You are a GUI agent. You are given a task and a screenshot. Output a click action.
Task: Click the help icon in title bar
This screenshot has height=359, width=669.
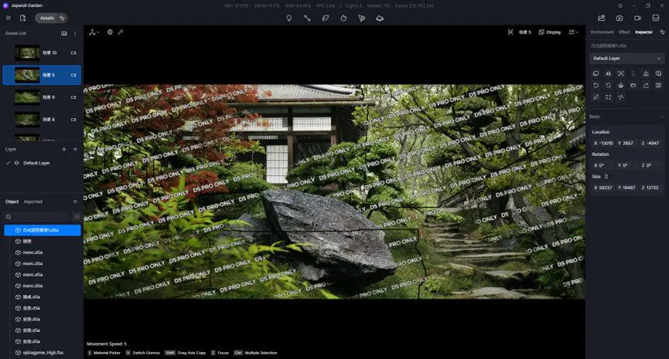click(x=620, y=5)
